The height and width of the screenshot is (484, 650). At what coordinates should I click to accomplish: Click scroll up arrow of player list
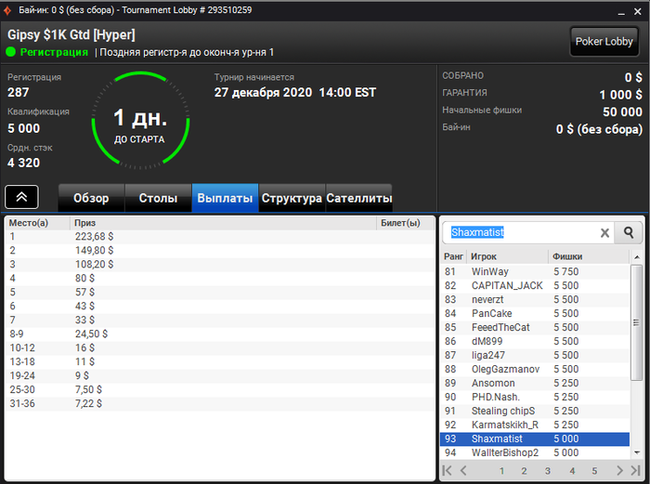coord(636,257)
